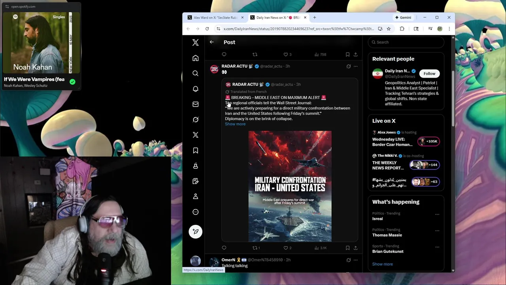The height and width of the screenshot is (285, 506).
Task: Click the Noah Kahan album art in Spotify
Action: 42,43
